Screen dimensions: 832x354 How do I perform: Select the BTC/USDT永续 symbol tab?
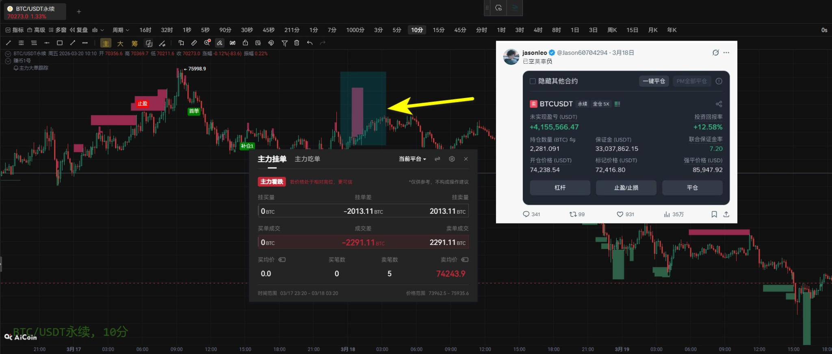[35, 12]
